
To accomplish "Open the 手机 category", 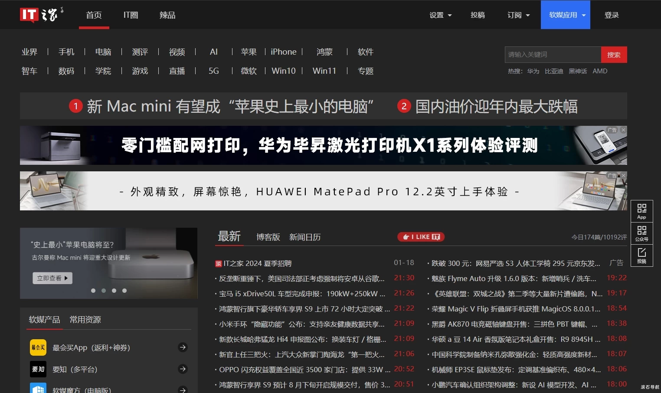I will coord(66,52).
